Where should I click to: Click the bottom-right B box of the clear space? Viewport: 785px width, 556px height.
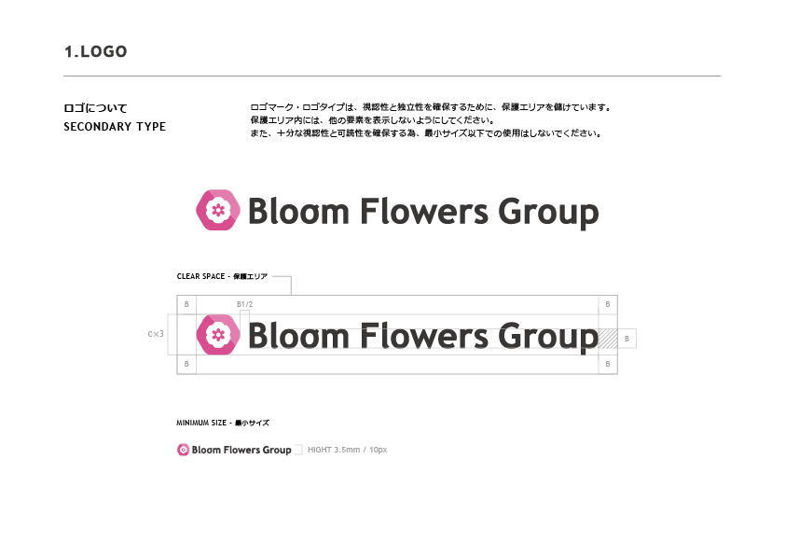608,363
